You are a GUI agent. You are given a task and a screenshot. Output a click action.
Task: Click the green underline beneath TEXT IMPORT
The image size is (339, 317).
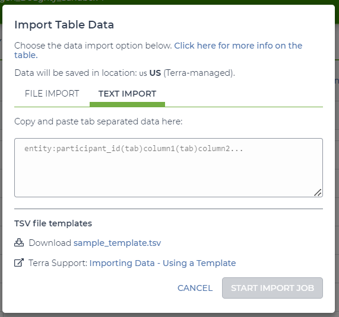coord(127,104)
